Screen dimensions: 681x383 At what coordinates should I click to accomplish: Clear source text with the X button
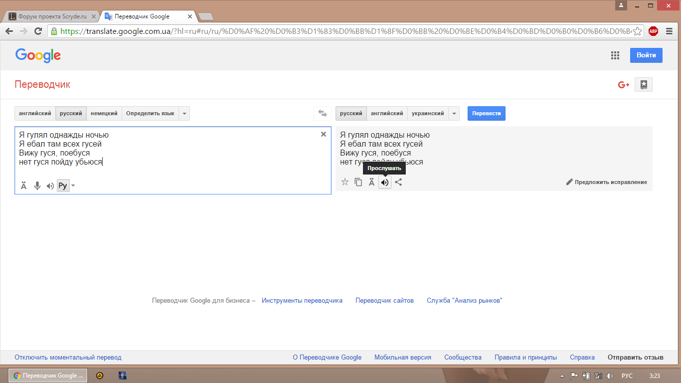click(323, 134)
